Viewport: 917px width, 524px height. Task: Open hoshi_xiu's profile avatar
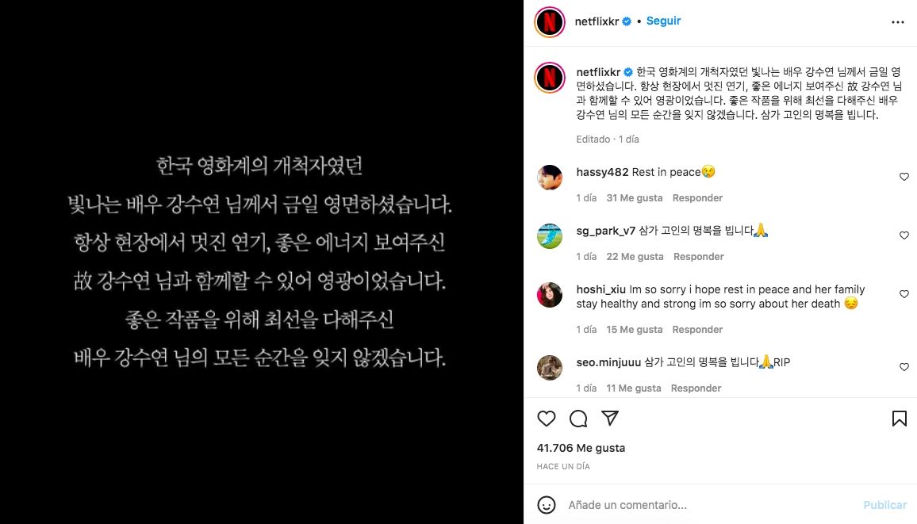pos(550,295)
